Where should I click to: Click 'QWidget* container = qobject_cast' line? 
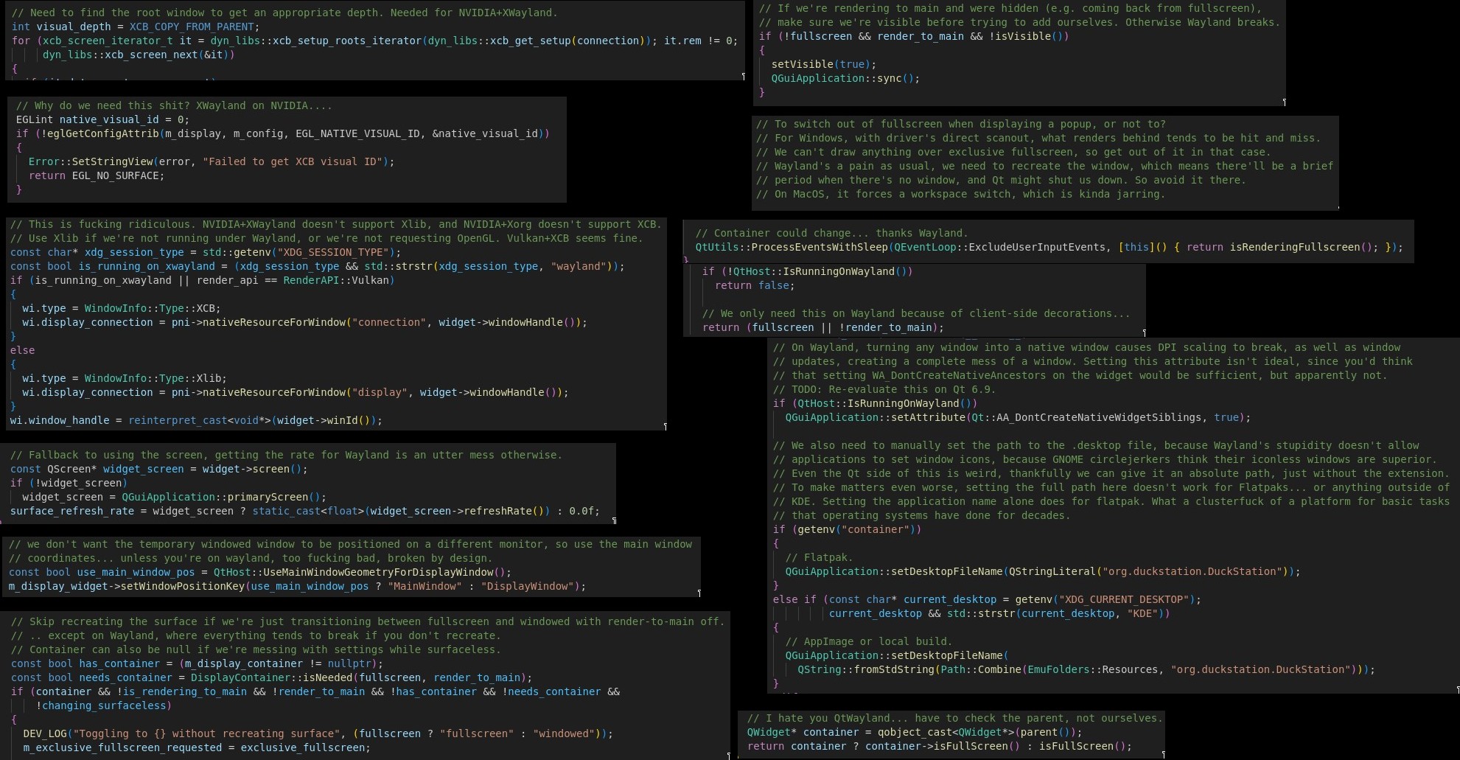[915, 732]
